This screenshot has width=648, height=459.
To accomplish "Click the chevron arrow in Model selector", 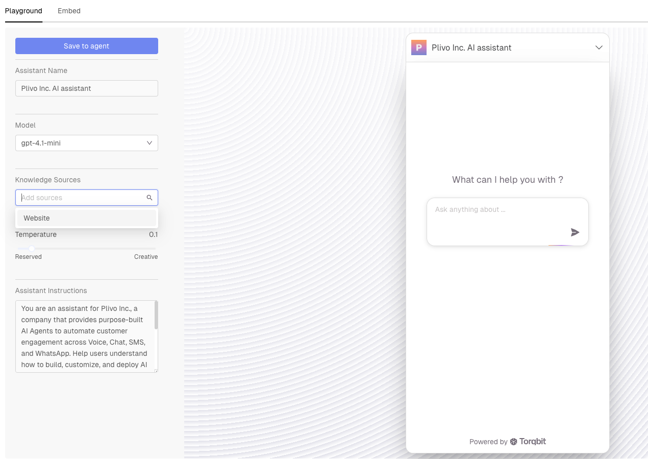I will point(149,143).
